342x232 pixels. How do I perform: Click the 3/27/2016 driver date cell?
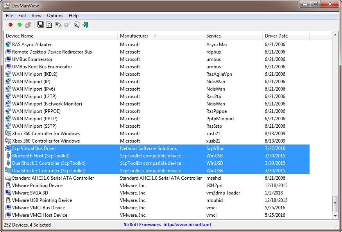[x=275, y=148]
